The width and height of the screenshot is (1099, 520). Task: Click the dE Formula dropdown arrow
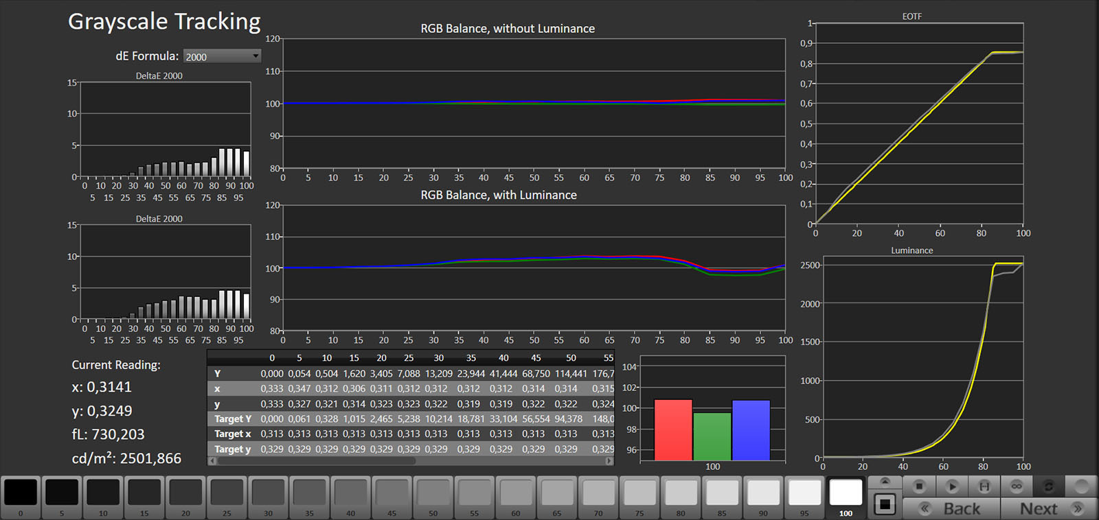(256, 56)
